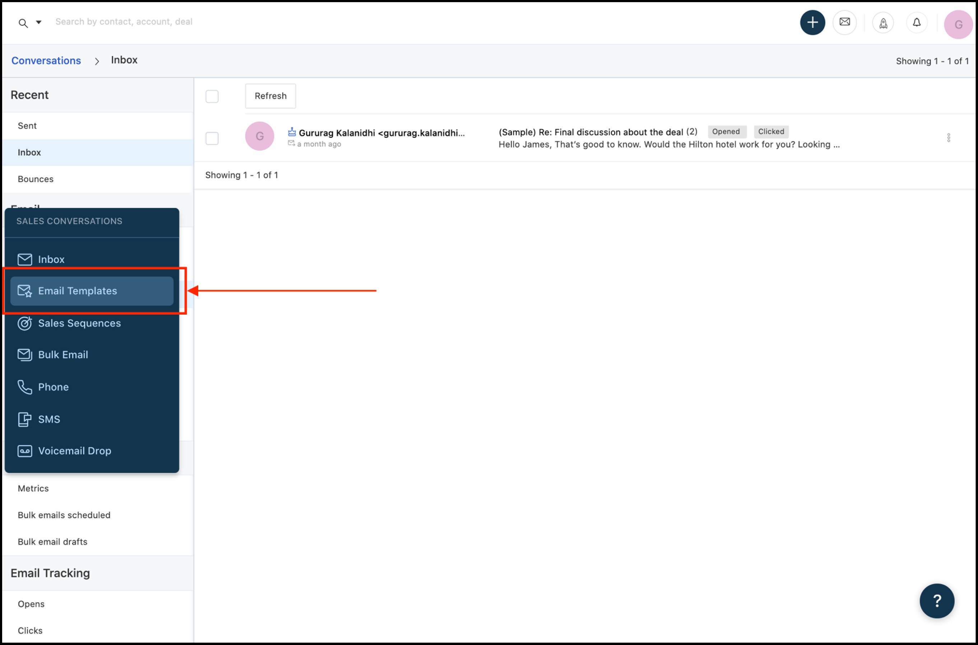The image size is (978, 645).
Task: Click the Phone handset icon
Action: [25, 387]
